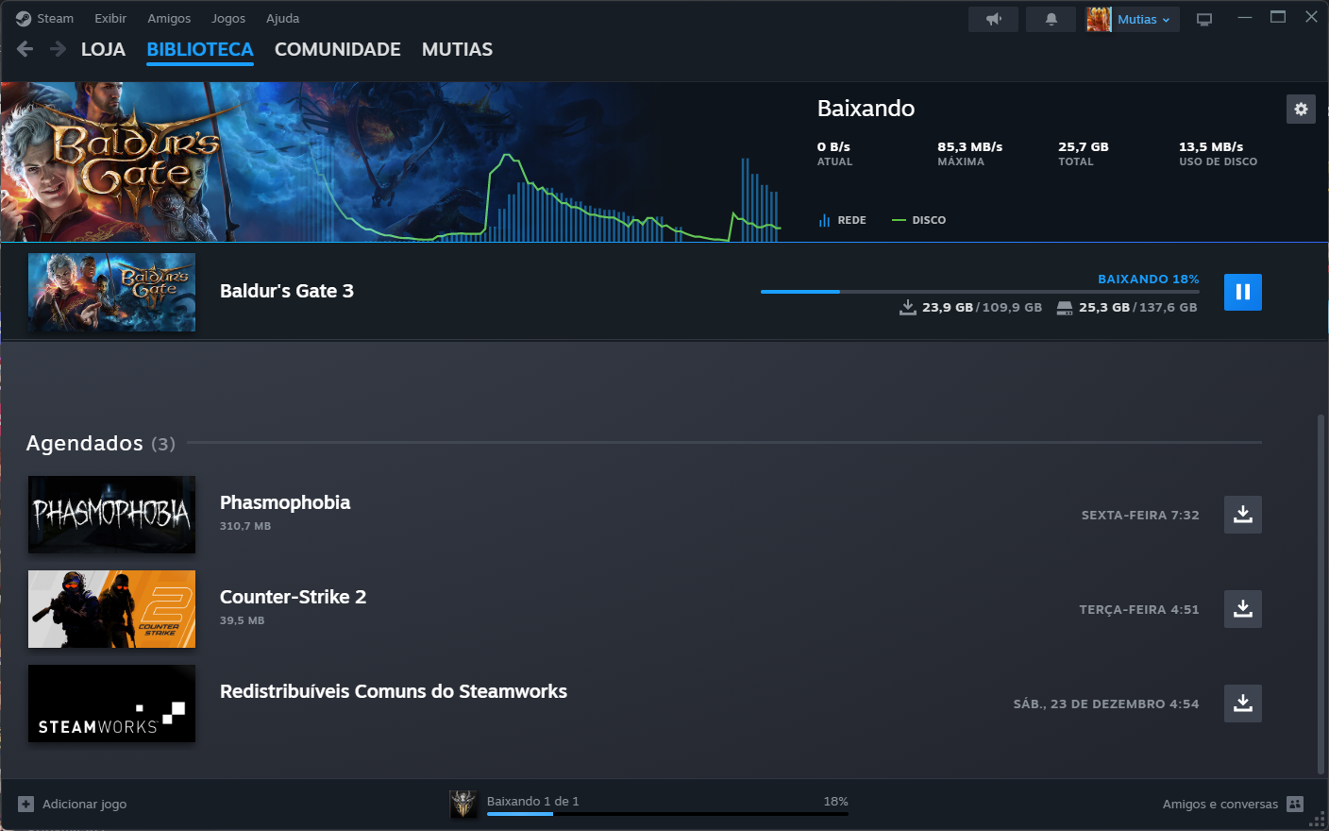Pause the Baldur's Gate 3 download
The image size is (1329, 831).
(x=1243, y=292)
